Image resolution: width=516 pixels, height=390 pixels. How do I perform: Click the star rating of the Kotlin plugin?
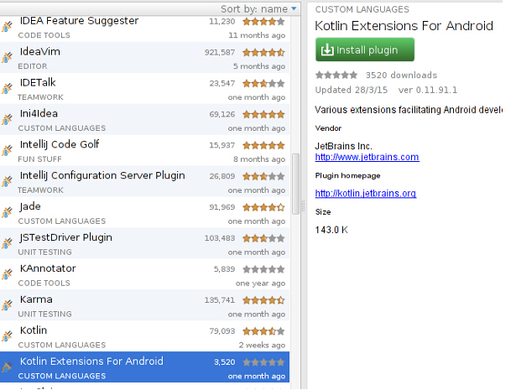[x=263, y=330]
